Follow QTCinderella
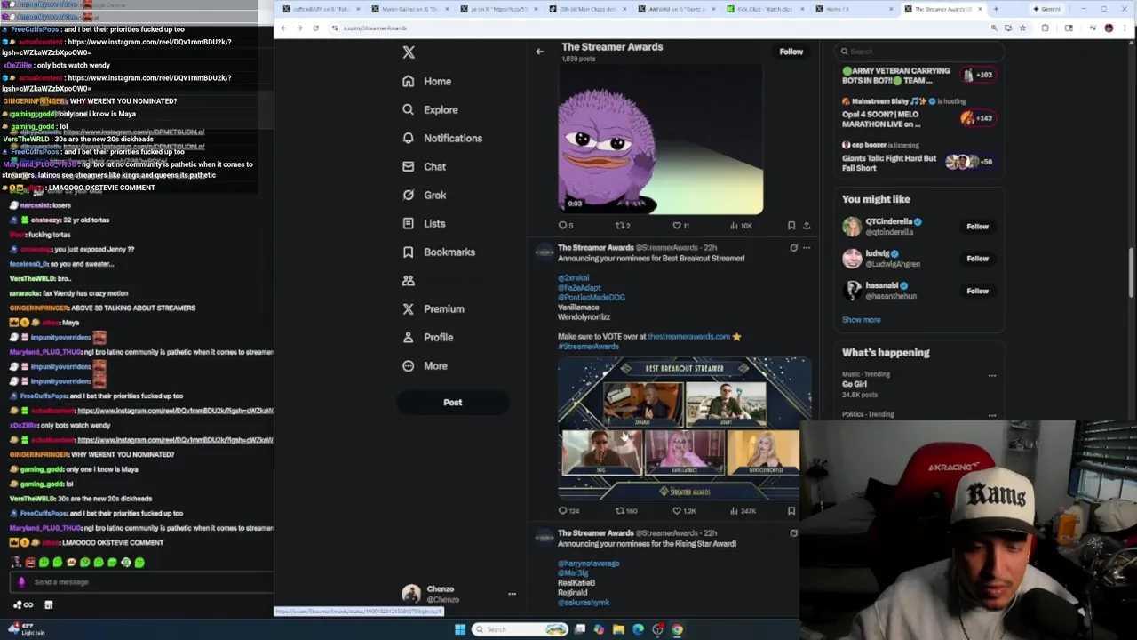This screenshot has height=640, width=1137. 977,227
